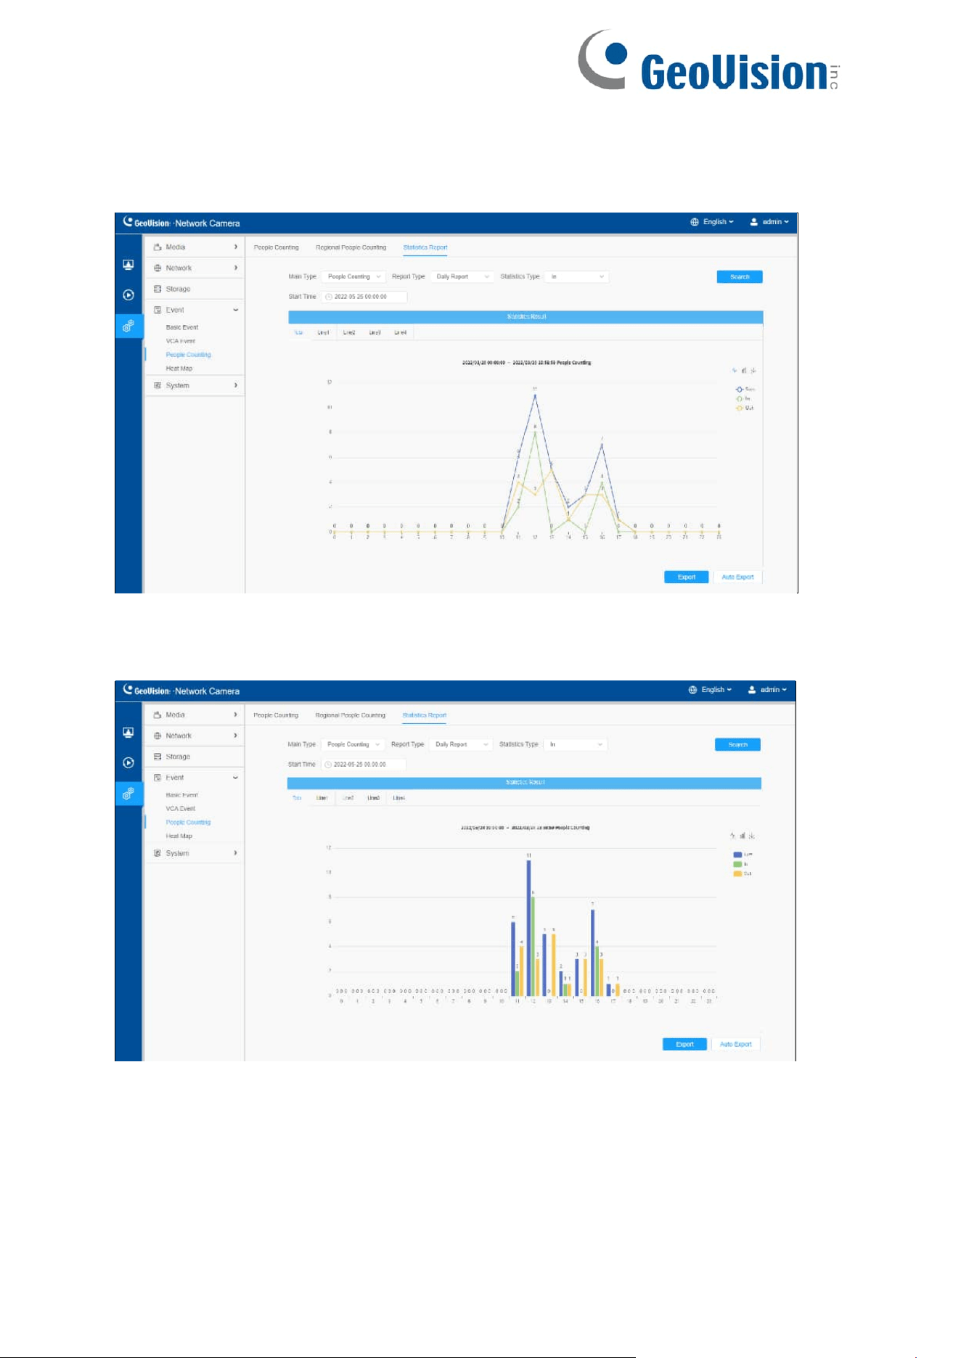Open the Report Type Daily Report dropdown in the lower screenshot
Screen dimensions: 961x1358
pyautogui.click(x=461, y=745)
